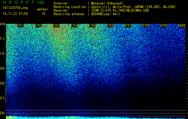188x119 pixels.
Task: Click the 0756 time marker
Action: 110,26
